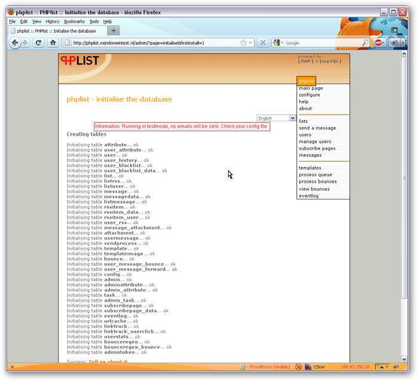Open the configure link
Image resolution: width=418 pixels, height=381 pixels.
[309, 94]
